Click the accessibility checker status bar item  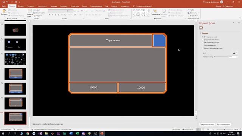[51, 130]
